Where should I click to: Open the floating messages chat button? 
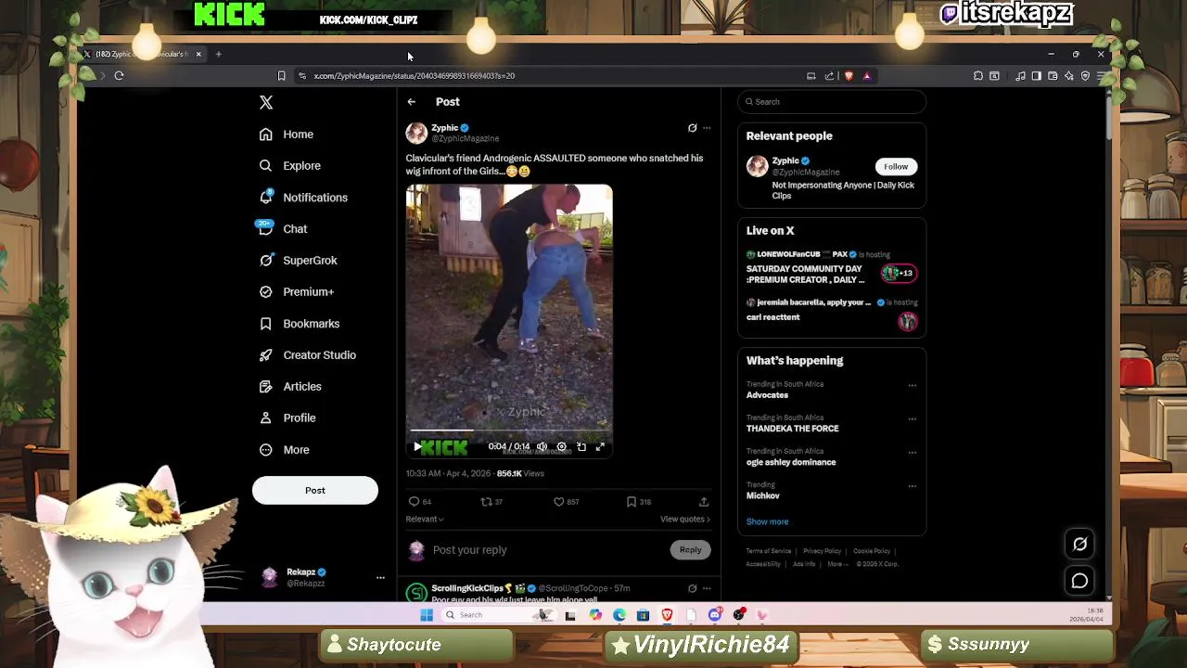1080,582
